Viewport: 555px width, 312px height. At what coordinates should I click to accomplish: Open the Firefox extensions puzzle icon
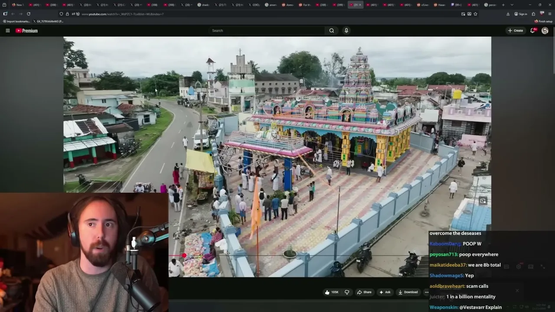point(533,14)
